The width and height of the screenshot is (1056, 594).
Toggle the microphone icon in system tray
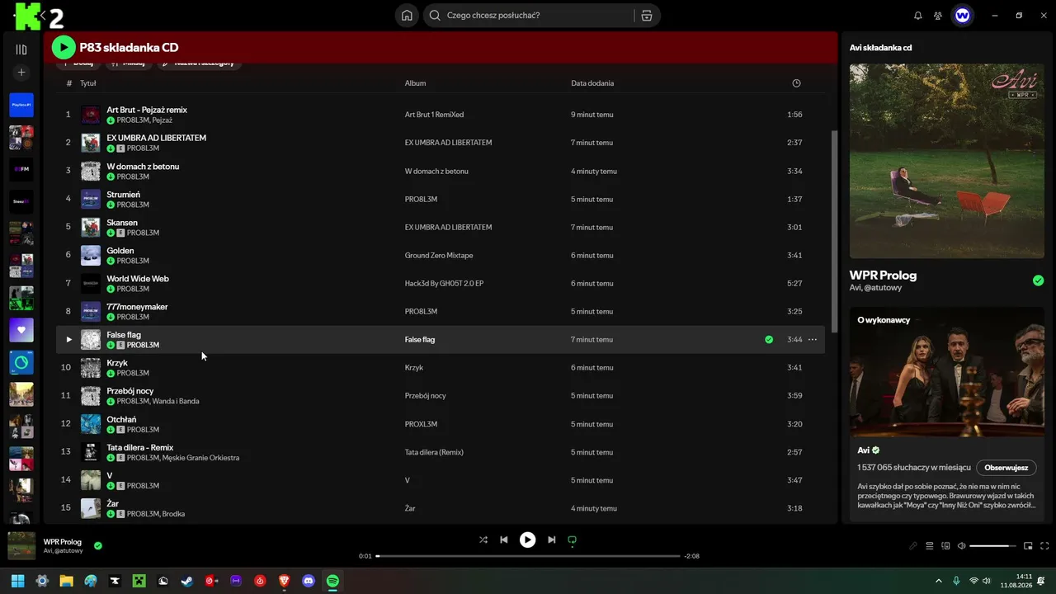pyautogui.click(x=956, y=581)
